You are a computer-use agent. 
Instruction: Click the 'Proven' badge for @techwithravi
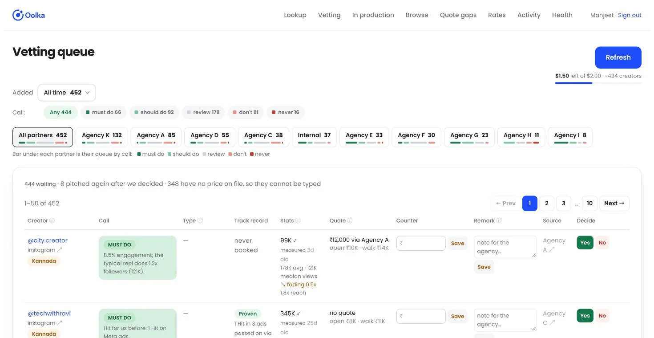click(x=248, y=314)
